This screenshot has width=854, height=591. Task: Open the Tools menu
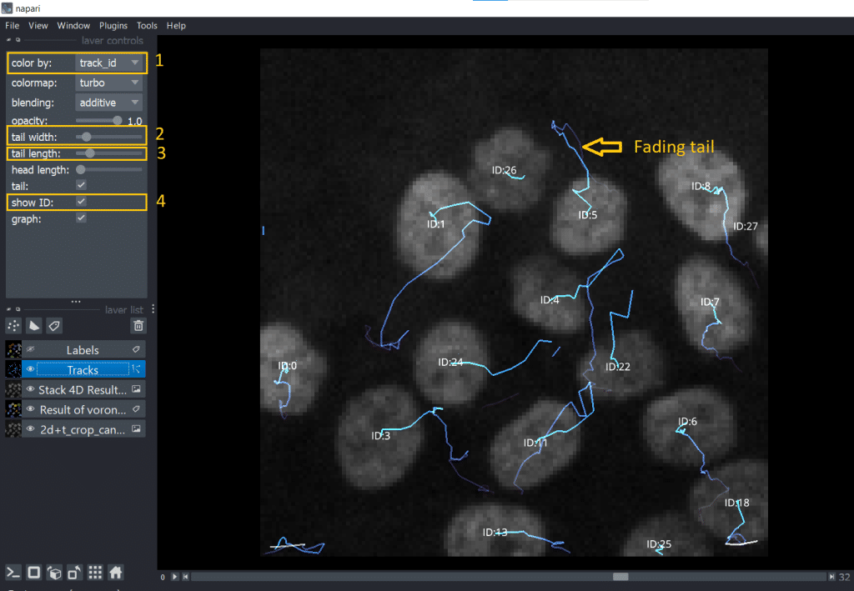pyautogui.click(x=147, y=26)
